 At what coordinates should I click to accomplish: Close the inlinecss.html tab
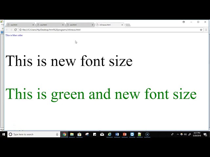(x=122, y=25)
